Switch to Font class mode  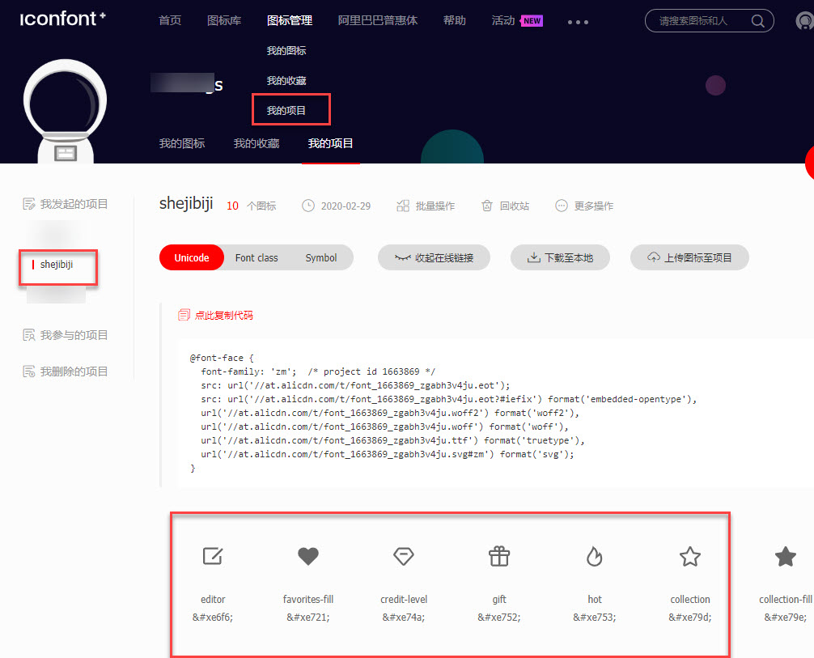[x=256, y=258]
